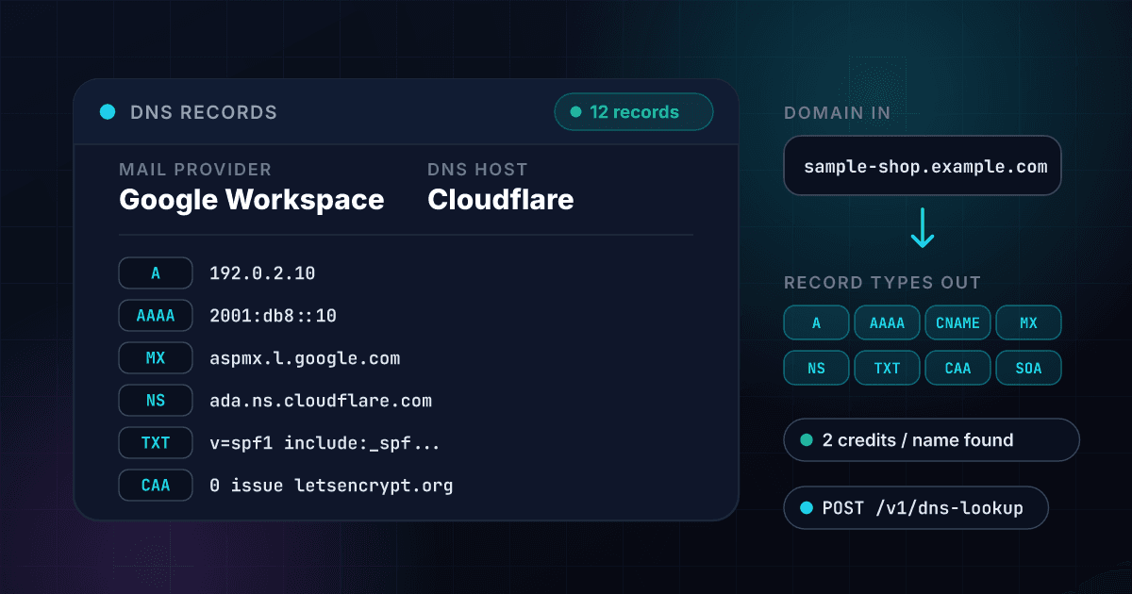Image resolution: width=1132 pixels, height=594 pixels.
Task: Click the A chip under Record Types Out
Action: pyautogui.click(x=817, y=322)
